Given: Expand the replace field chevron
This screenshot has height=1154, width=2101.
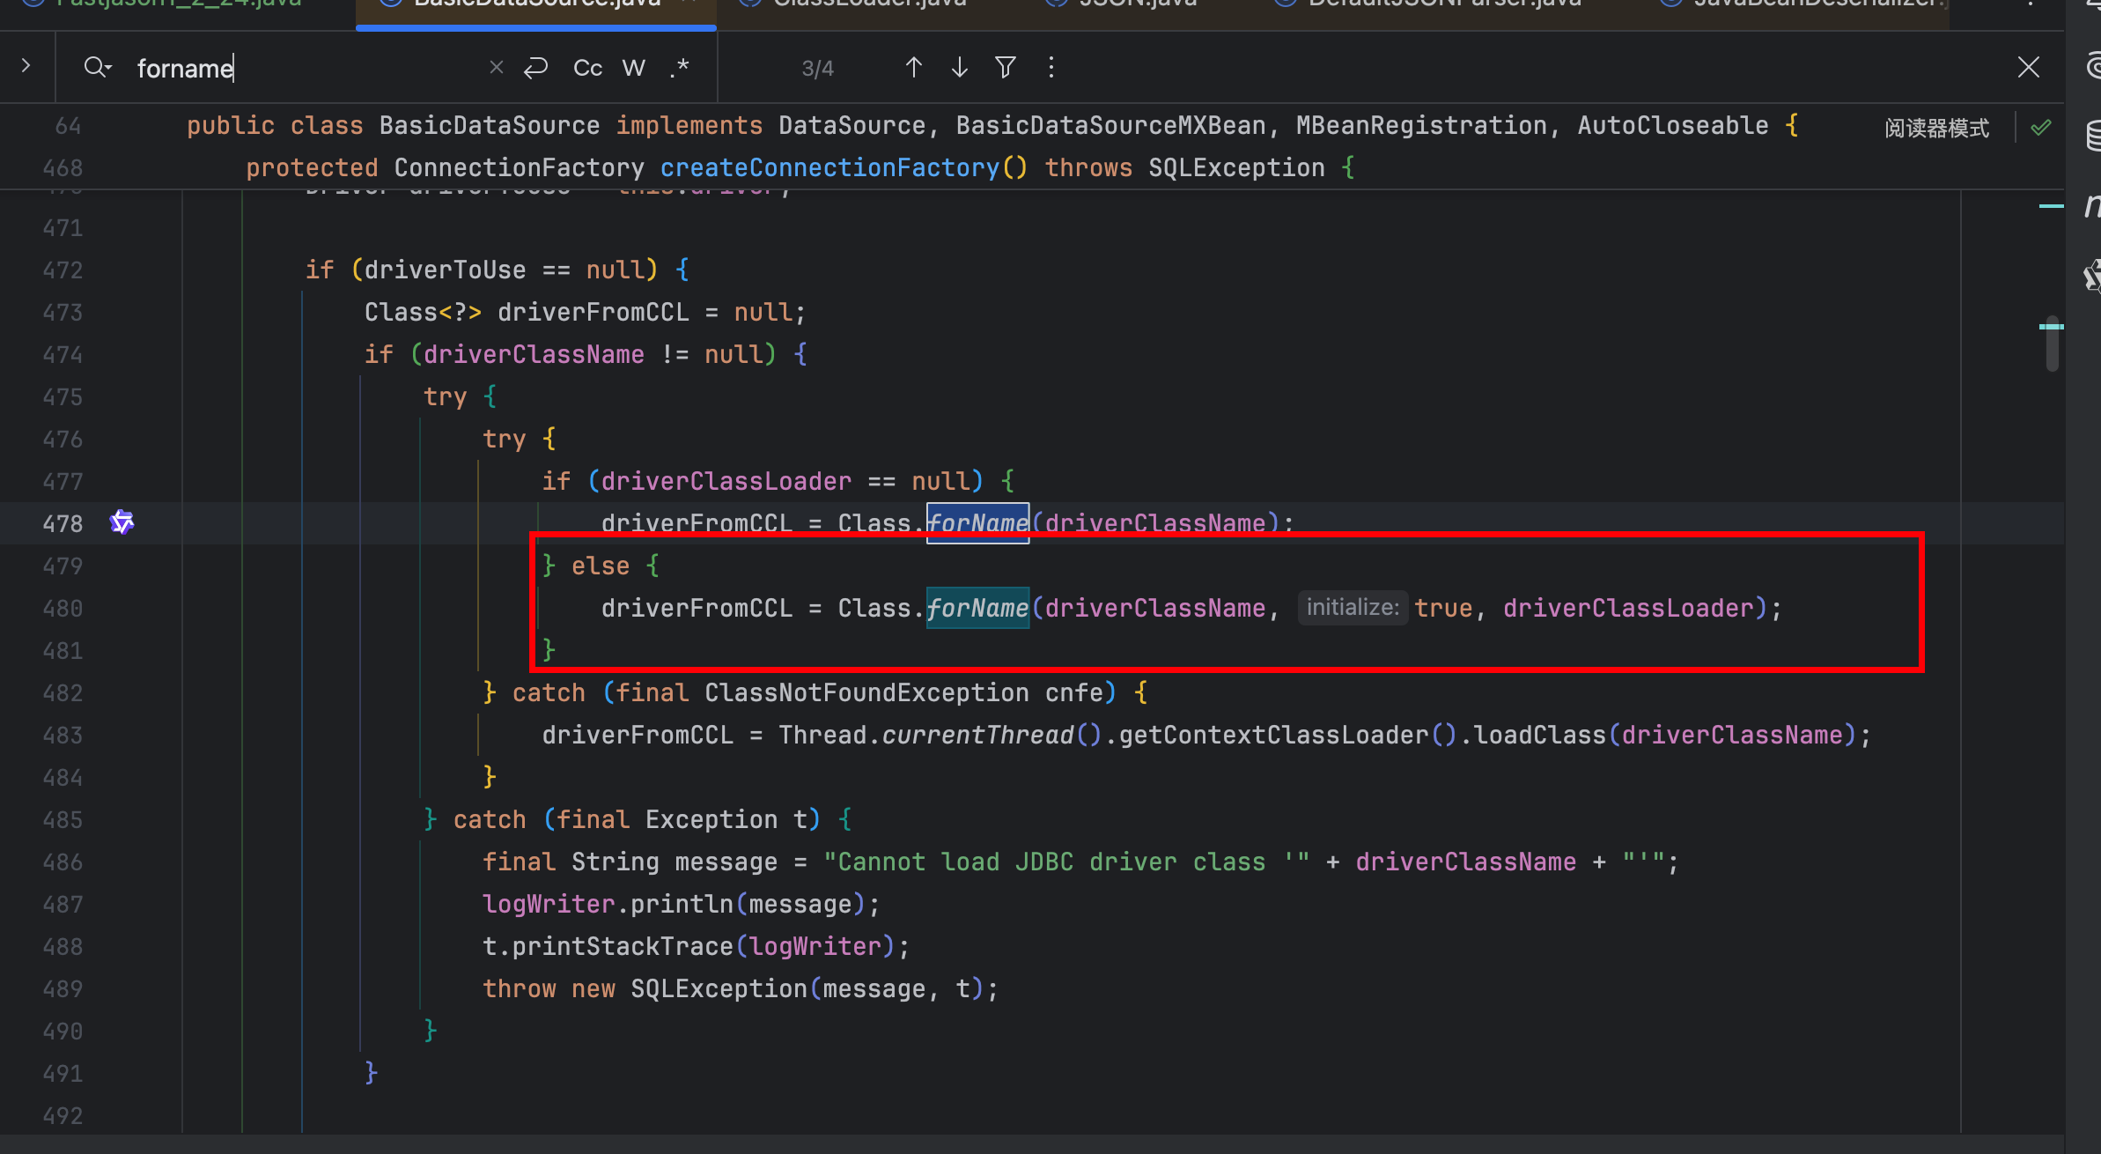Looking at the screenshot, I should tap(26, 66).
